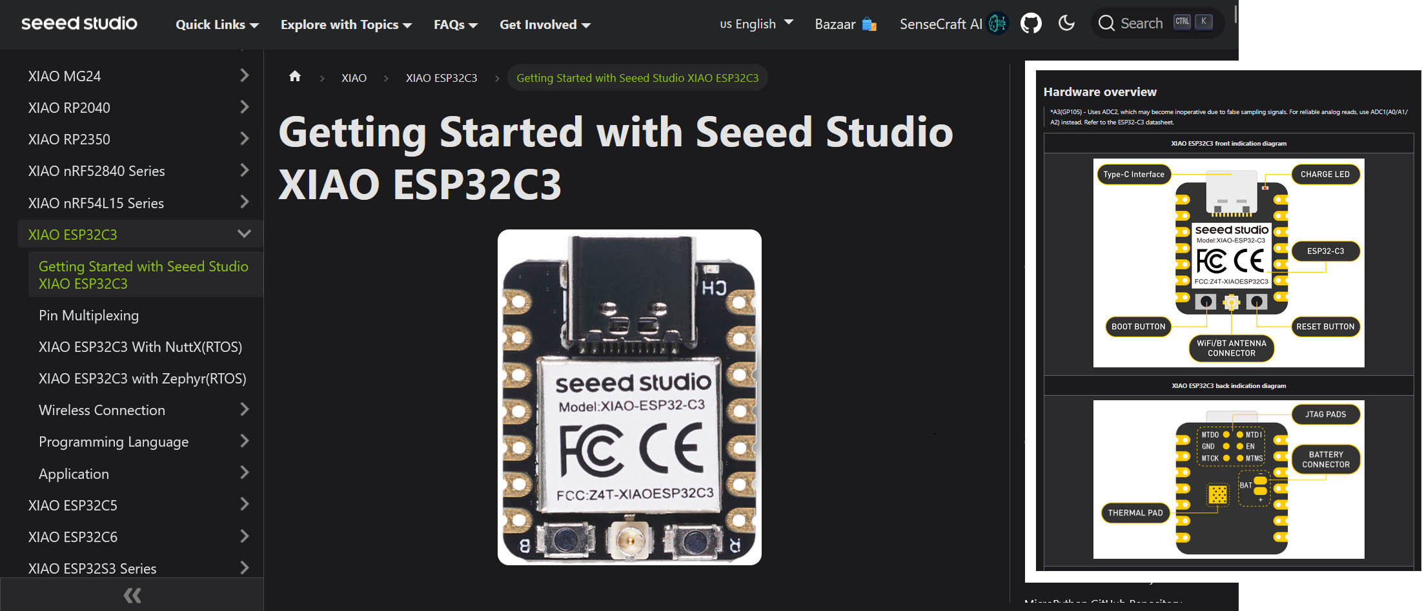Click the XIAO ESP32C3 board photo
1422x611 pixels.
(x=629, y=397)
